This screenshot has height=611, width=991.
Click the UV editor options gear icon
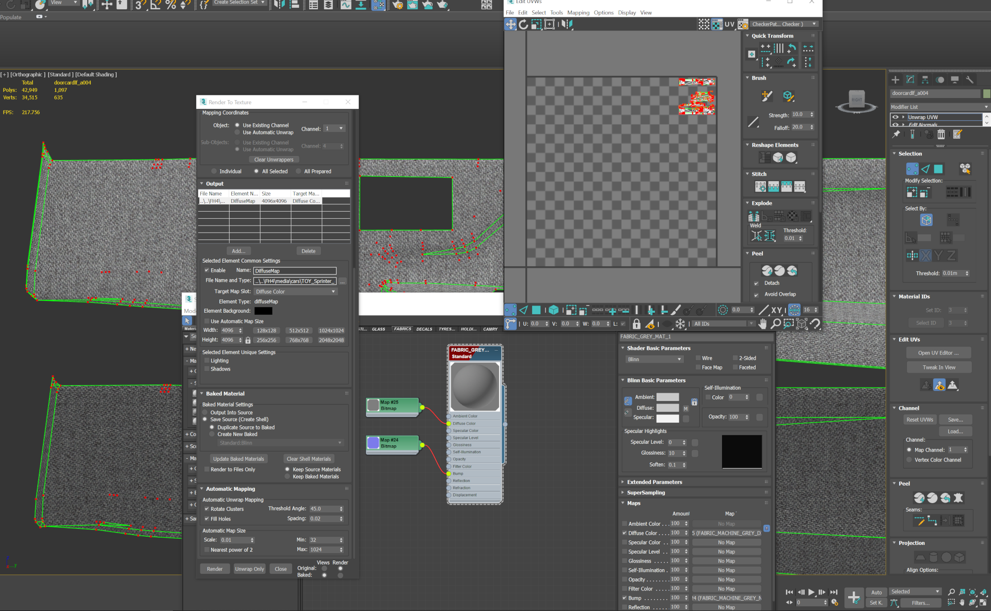click(742, 24)
